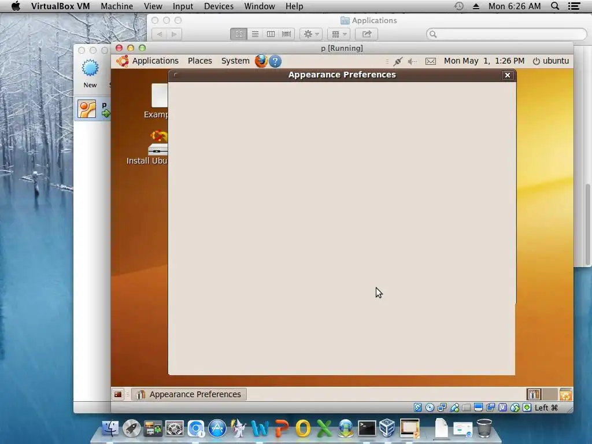This screenshot has width=592, height=444.
Task: Click the network connection icon in Ubuntu panel
Action: point(398,61)
